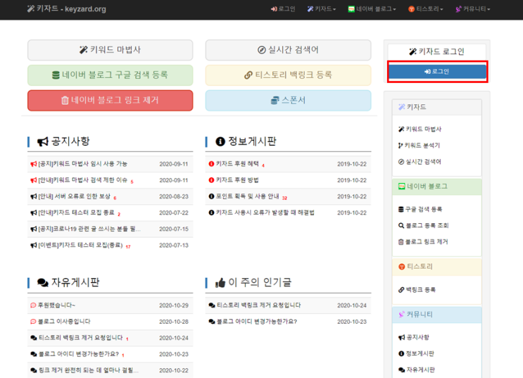Click date 2020-10-29 in 자유게시판 list
This screenshot has width=523, height=378.
pyautogui.click(x=174, y=305)
